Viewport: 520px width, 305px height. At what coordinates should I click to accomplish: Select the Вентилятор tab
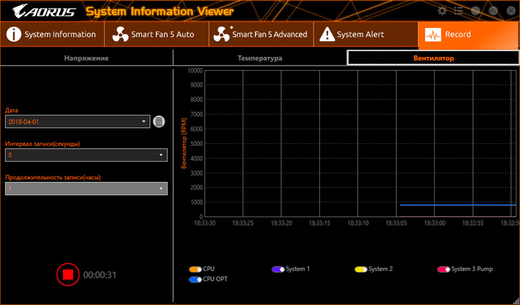[x=433, y=58]
